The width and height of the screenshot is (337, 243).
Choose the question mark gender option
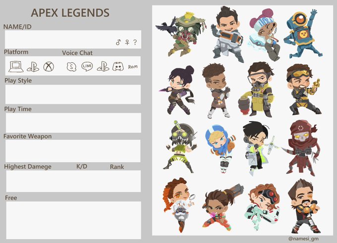point(135,42)
